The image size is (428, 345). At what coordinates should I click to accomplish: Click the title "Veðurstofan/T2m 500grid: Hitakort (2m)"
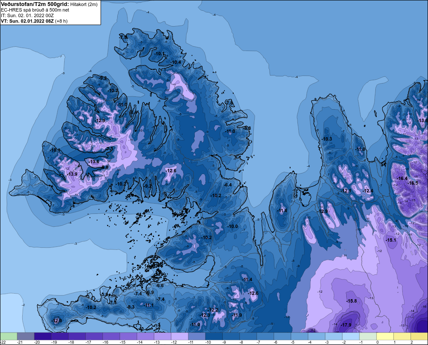coord(49,4)
